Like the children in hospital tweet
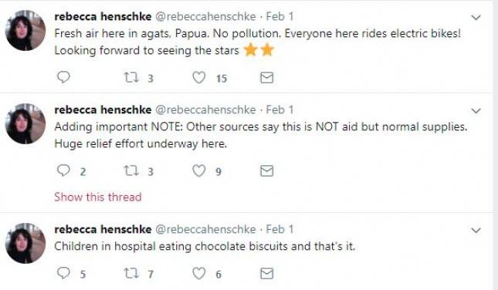This screenshot has height=290, width=498. (x=199, y=273)
